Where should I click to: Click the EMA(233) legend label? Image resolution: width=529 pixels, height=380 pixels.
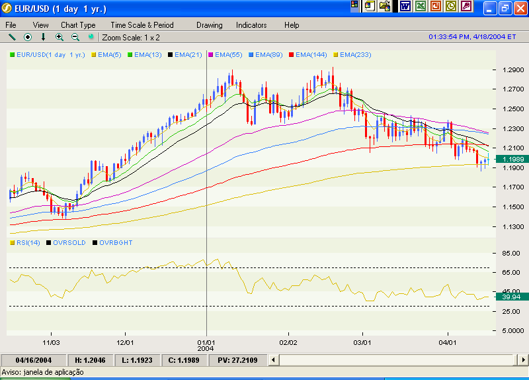pyautogui.click(x=355, y=55)
